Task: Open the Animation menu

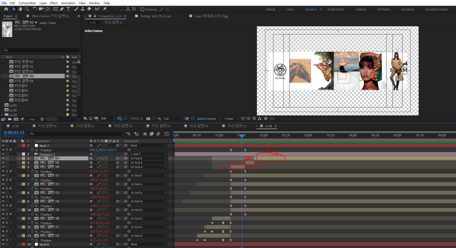Action: (x=68, y=3)
